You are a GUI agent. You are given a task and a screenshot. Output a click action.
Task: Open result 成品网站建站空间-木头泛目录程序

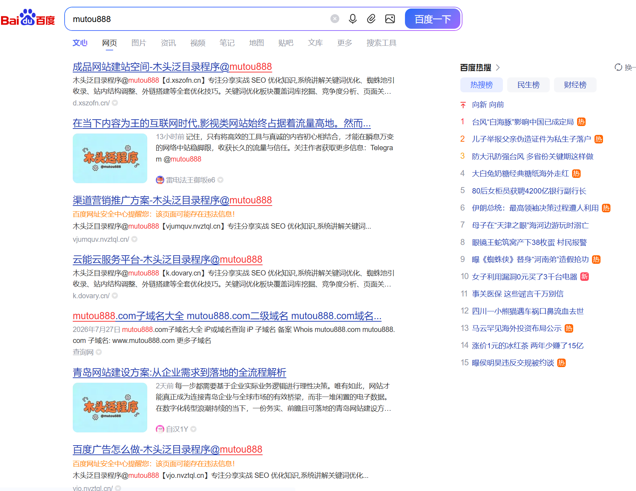(172, 67)
